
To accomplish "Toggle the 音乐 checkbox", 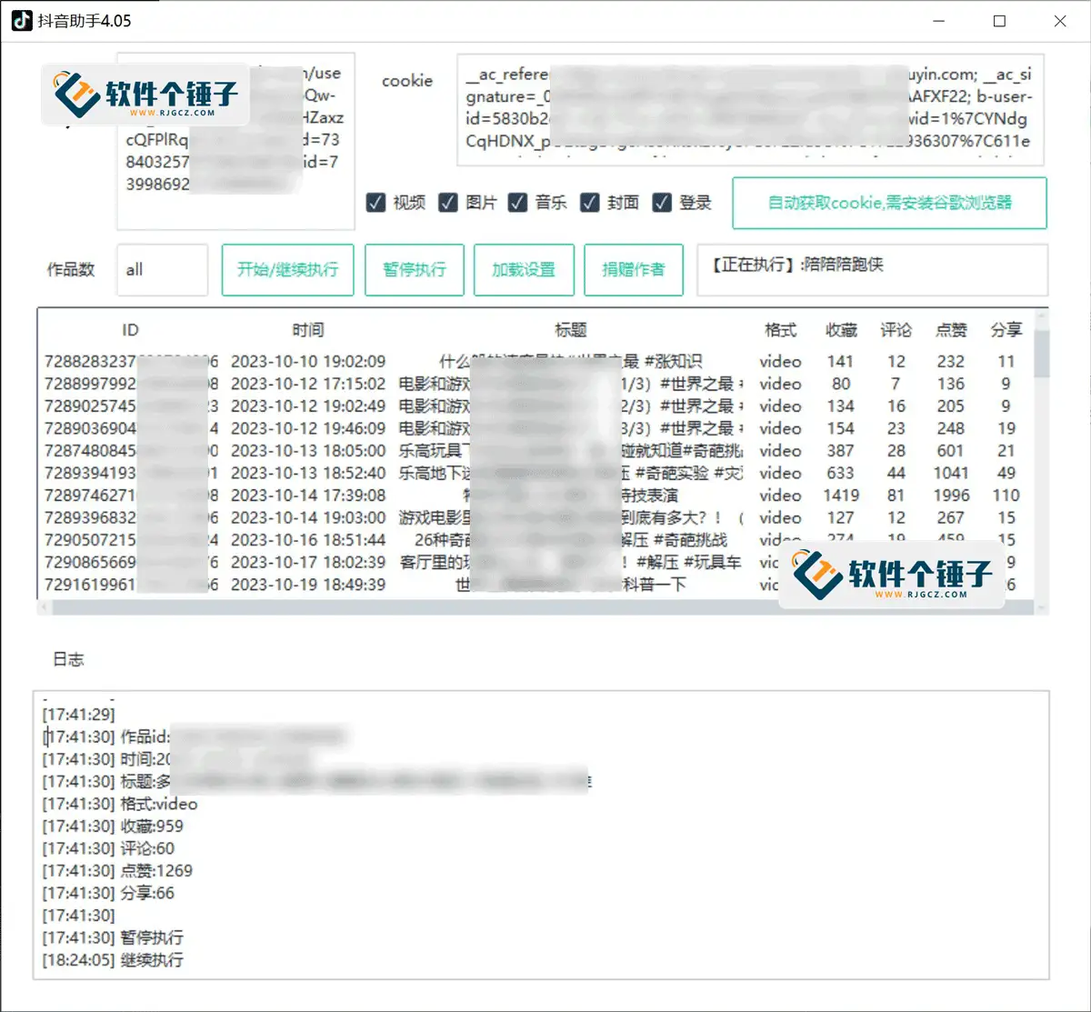I will point(517,203).
